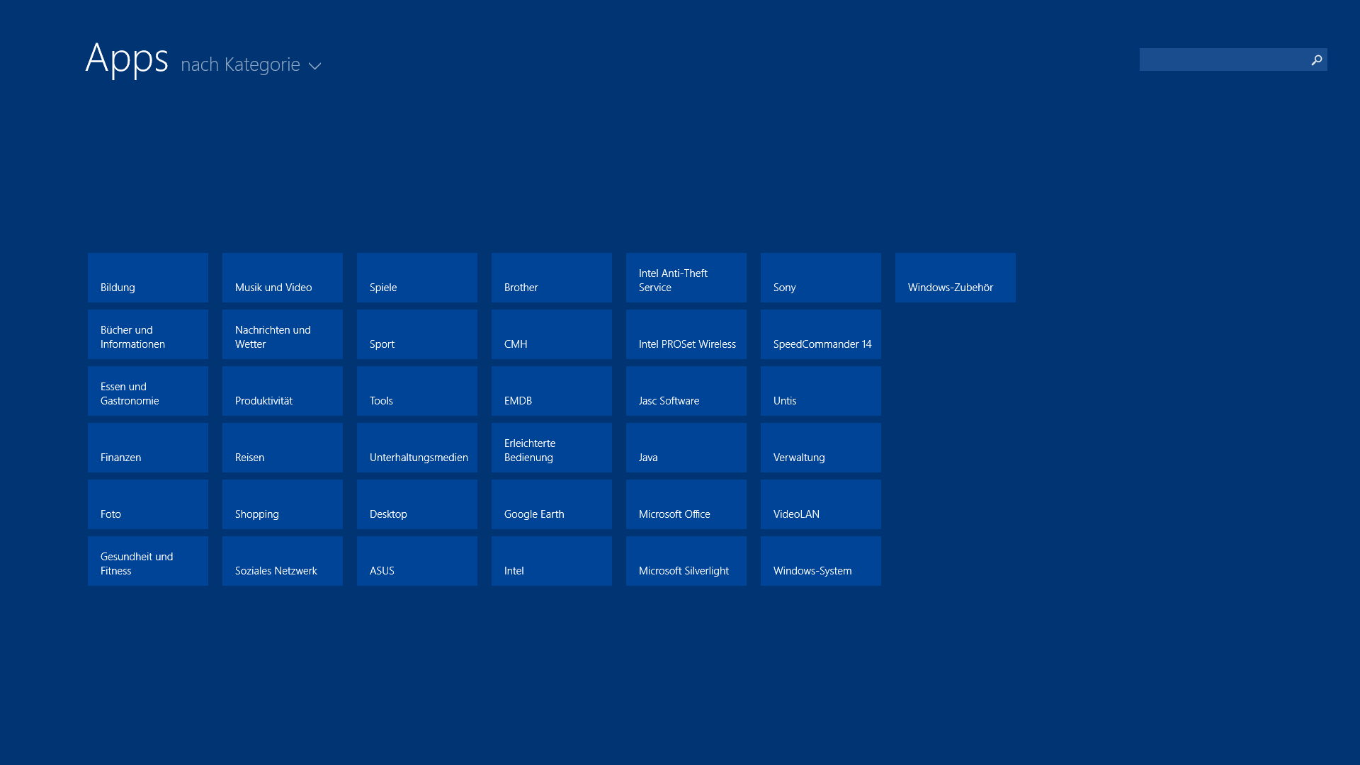Screen dimensions: 1360x765
Task: Jump to Musik und Video category
Action: click(x=282, y=278)
